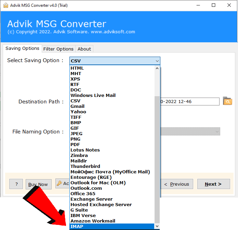238x230 pixels.
Task: Click the Next button
Action: point(214,184)
